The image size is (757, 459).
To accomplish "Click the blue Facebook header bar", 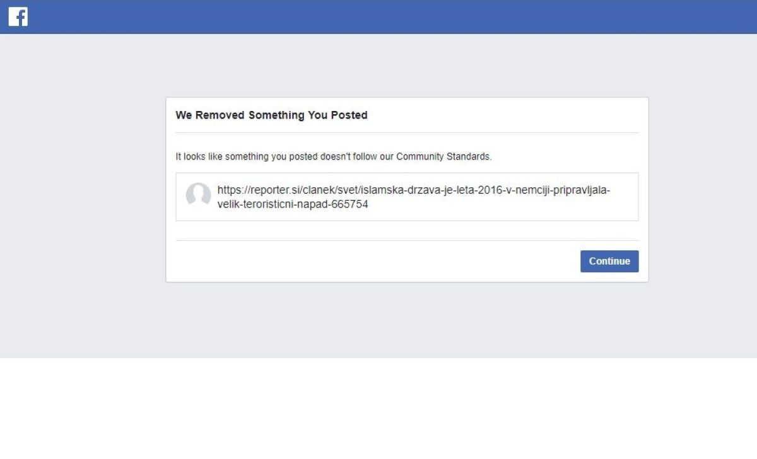I will pos(378,16).
